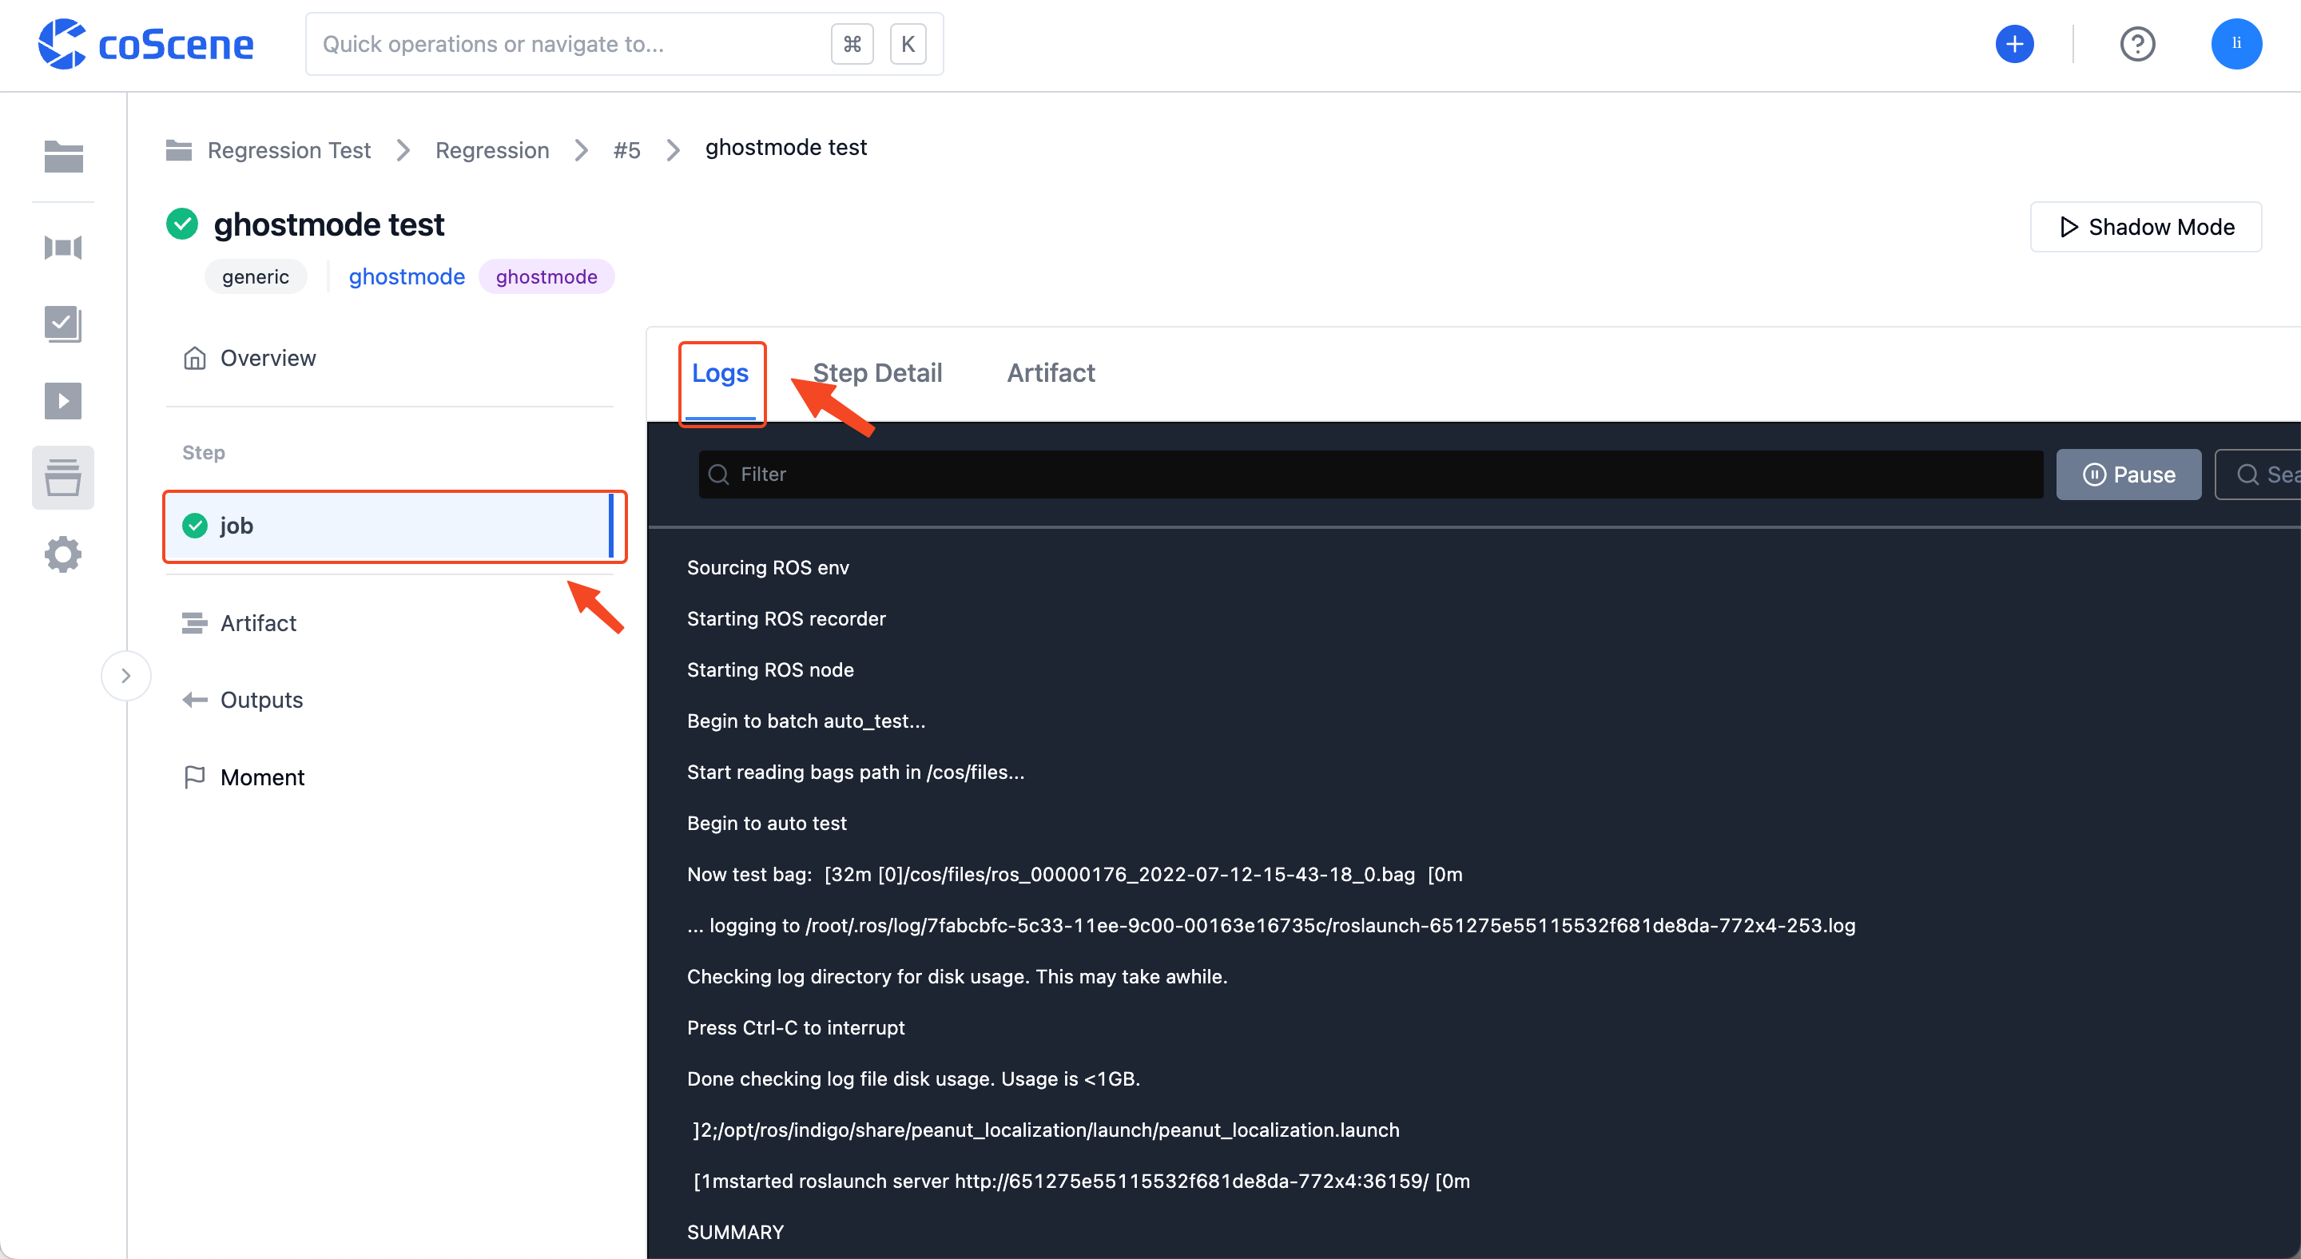This screenshot has width=2301, height=1259.
Task: Click the Shadow Mode play icon
Action: (2068, 227)
